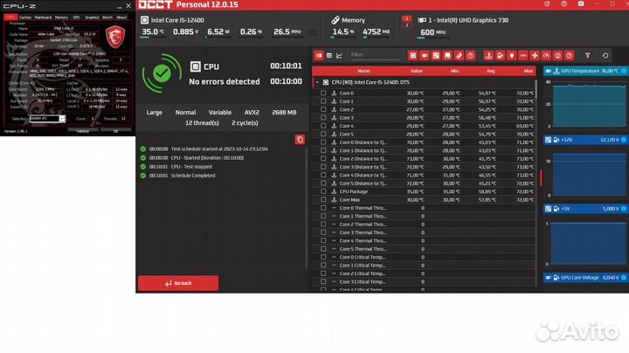Check the Core Max row checkbox
The height and width of the screenshot is (353, 629).
323,200
